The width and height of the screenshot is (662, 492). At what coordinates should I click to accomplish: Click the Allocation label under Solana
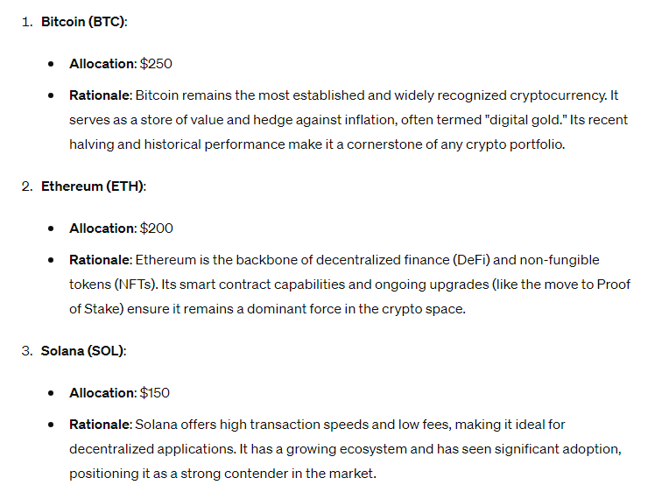click(x=102, y=393)
